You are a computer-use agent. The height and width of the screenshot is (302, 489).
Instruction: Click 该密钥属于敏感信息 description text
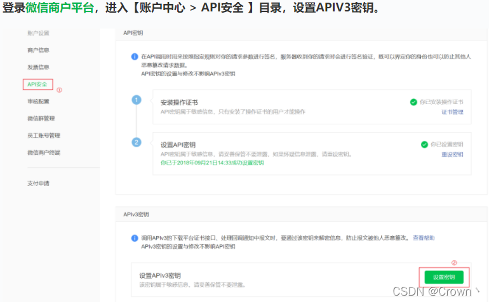click(192, 285)
